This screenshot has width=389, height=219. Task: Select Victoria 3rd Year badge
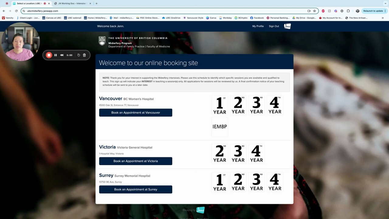tap(238, 154)
